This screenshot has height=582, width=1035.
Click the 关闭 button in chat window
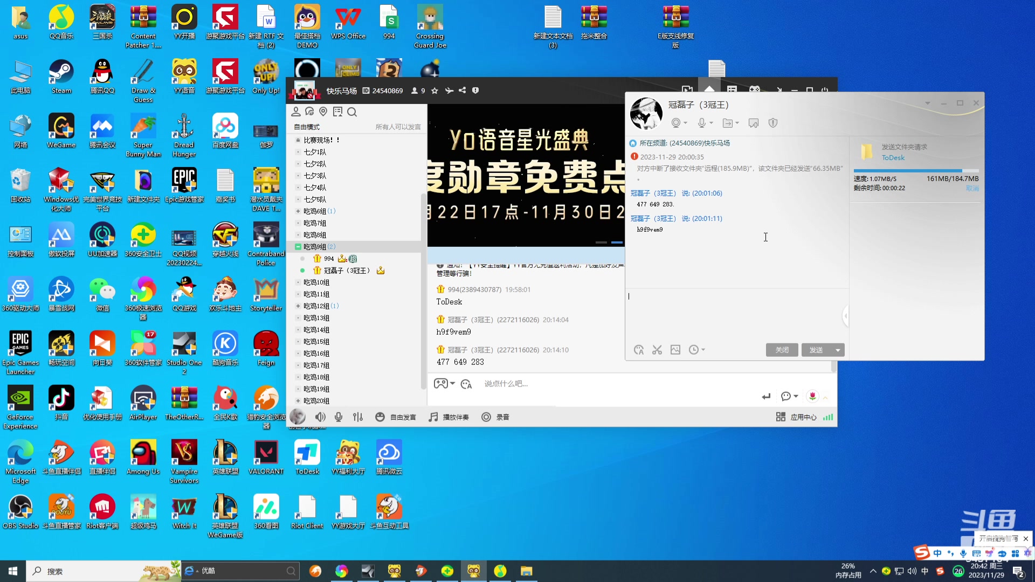(782, 350)
